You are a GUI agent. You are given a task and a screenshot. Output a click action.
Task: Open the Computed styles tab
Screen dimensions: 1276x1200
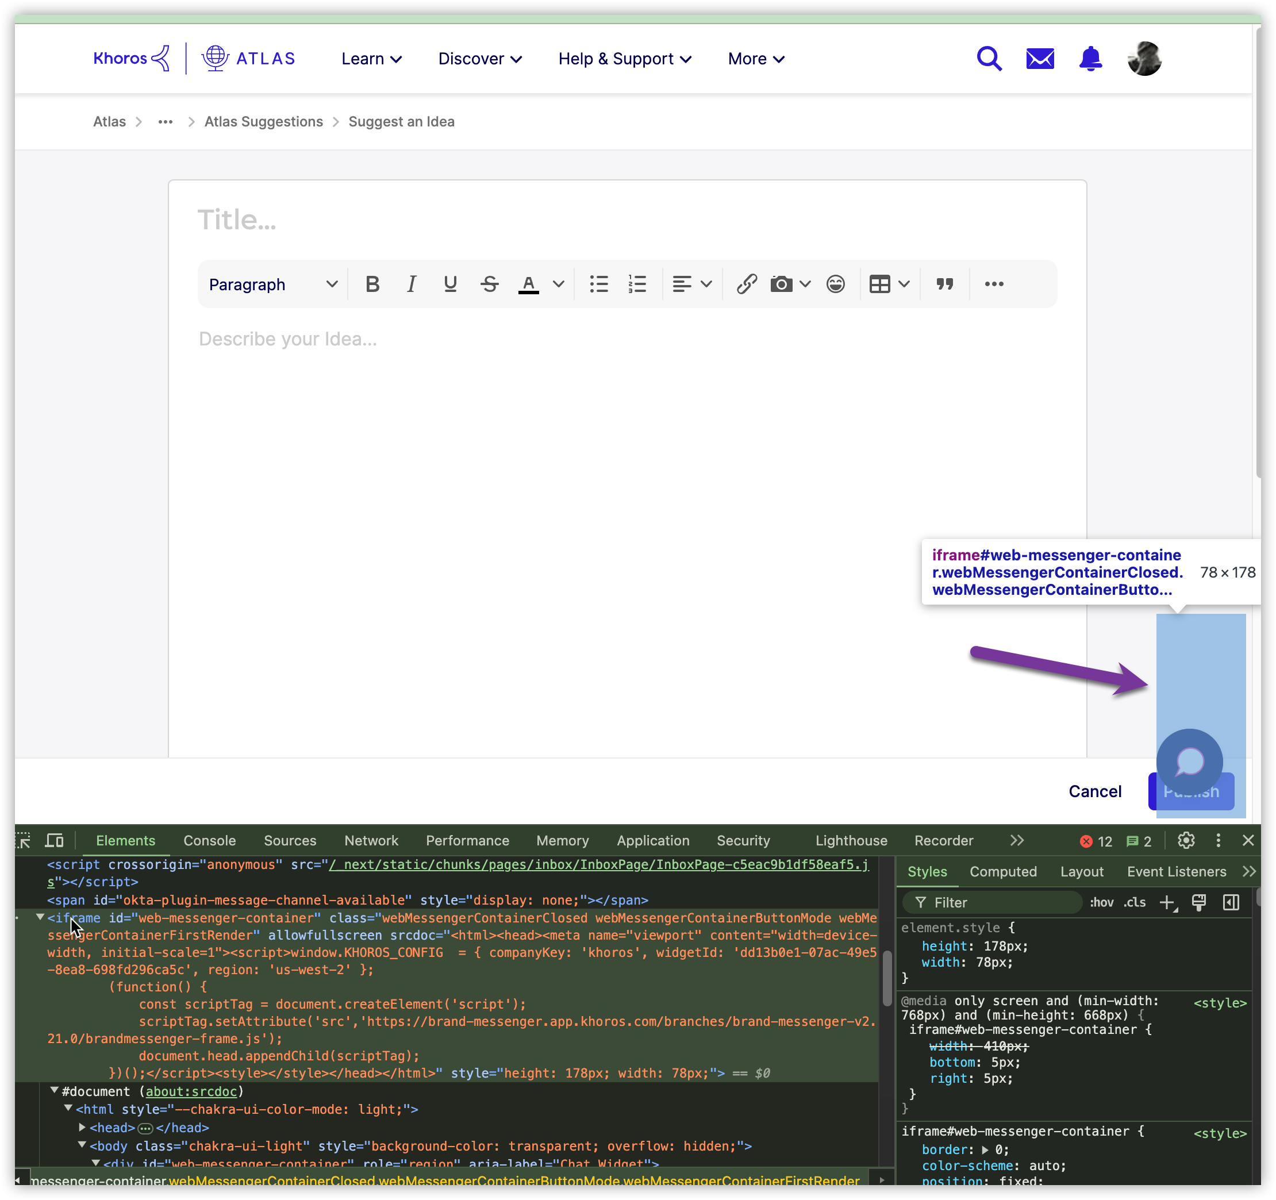pyautogui.click(x=1002, y=871)
